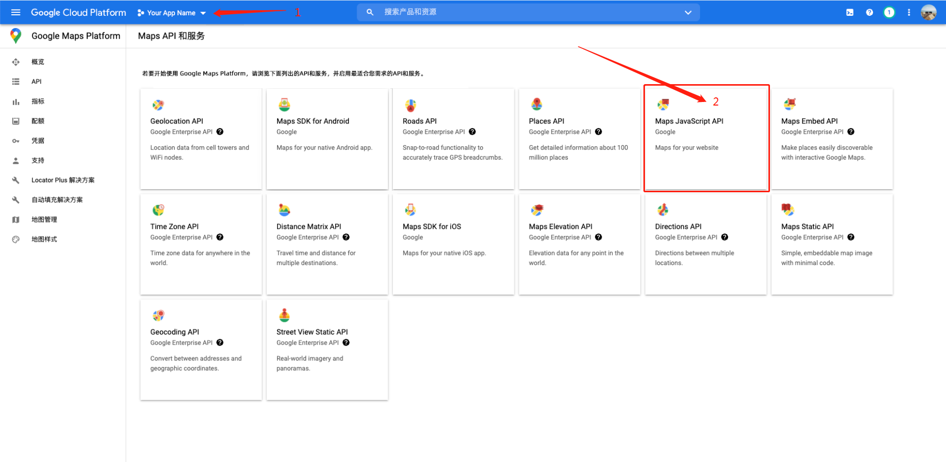Click the 指标 bar chart icon

coord(16,101)
